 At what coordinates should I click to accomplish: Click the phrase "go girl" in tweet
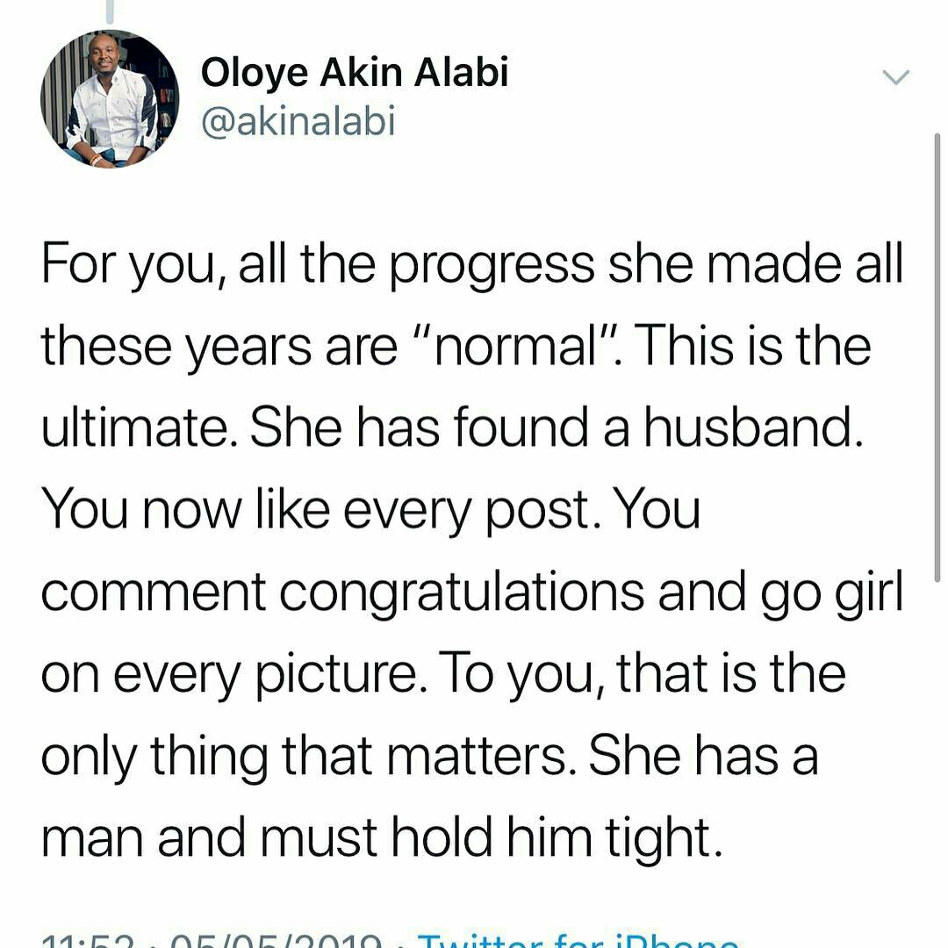pyautogui.click(x=832, y=594)
